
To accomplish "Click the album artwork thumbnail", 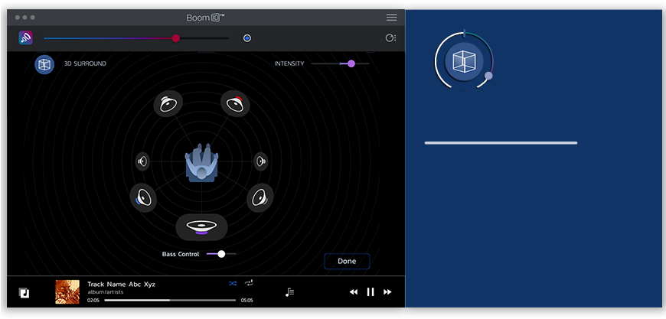I will tap(67, 292).
